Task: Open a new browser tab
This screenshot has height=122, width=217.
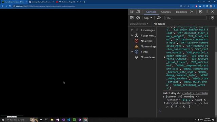Action: click(x=84, y=2)
